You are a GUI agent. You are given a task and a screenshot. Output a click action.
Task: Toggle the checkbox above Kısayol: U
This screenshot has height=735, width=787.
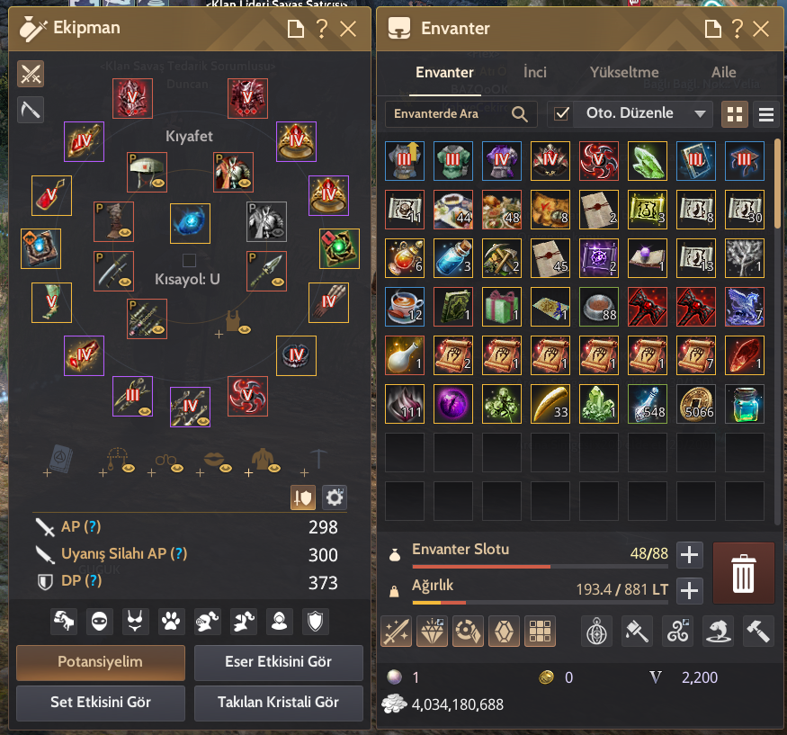(189, 260)
